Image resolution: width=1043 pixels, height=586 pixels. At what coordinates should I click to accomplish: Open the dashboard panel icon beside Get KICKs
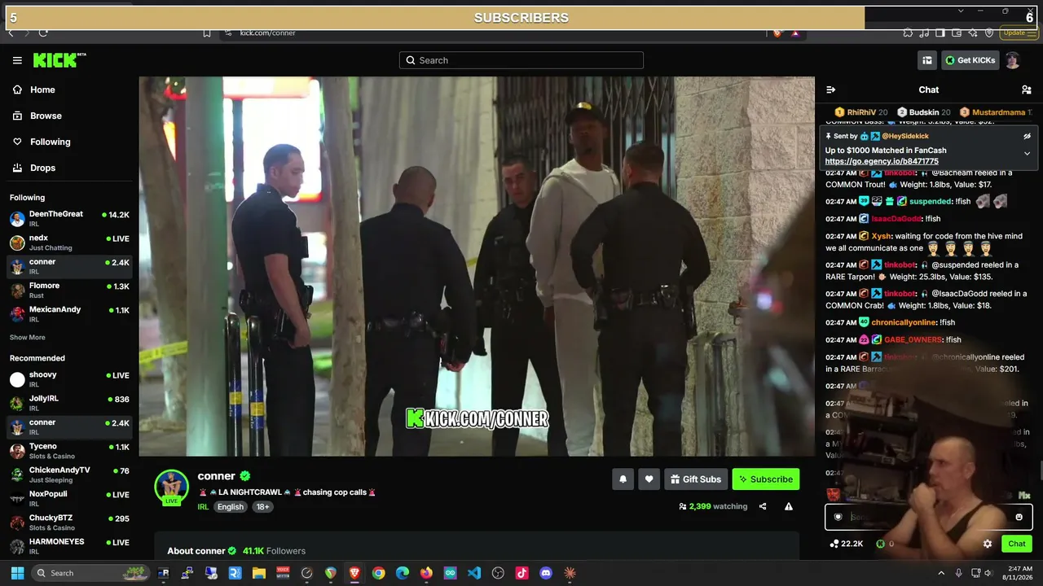click(x=927, y=60)
